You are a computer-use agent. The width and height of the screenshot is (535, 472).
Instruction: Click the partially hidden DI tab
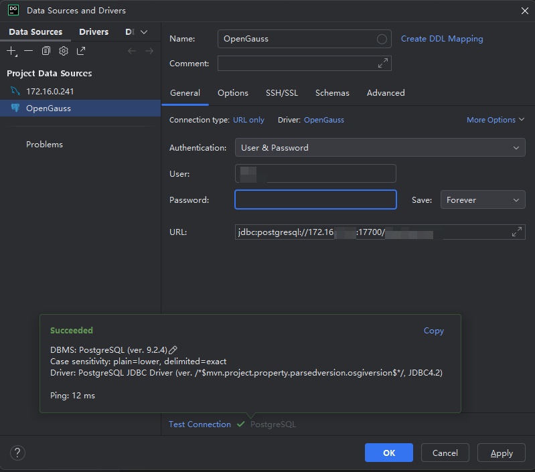coord(130,31)
